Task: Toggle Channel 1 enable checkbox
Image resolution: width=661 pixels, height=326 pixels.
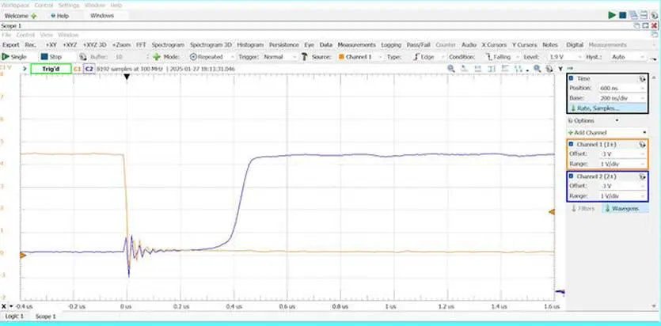Action: pyautogui.click(x=571, y=144)
